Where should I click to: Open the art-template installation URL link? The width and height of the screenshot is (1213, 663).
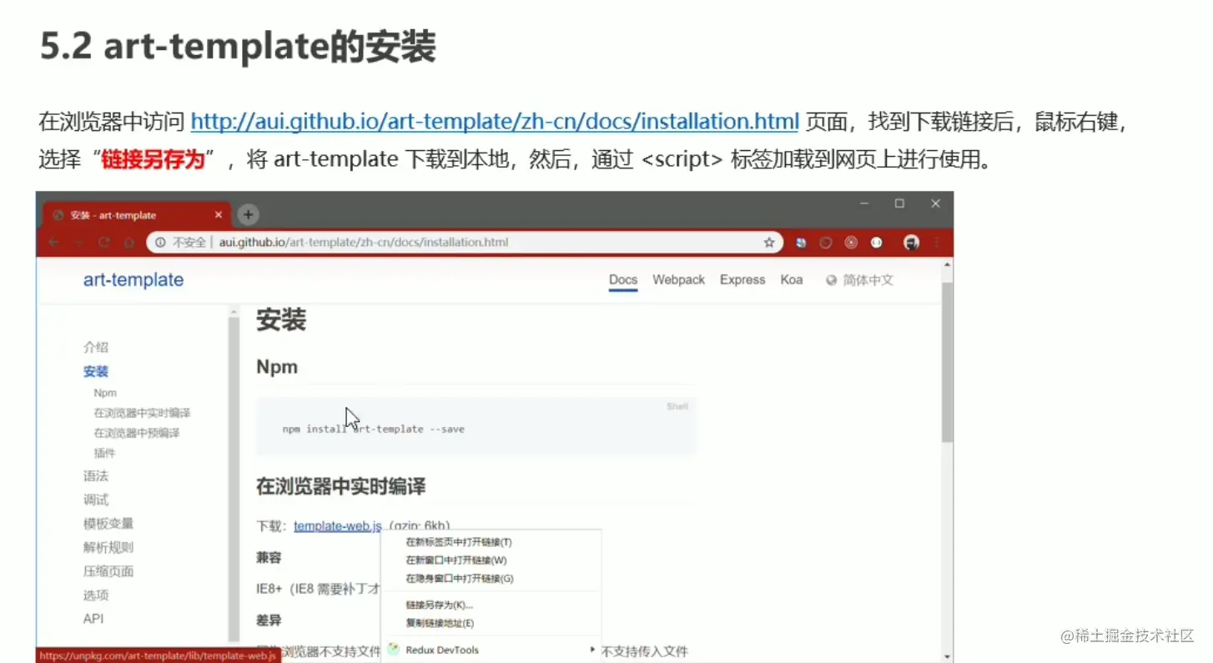[495, 122]
